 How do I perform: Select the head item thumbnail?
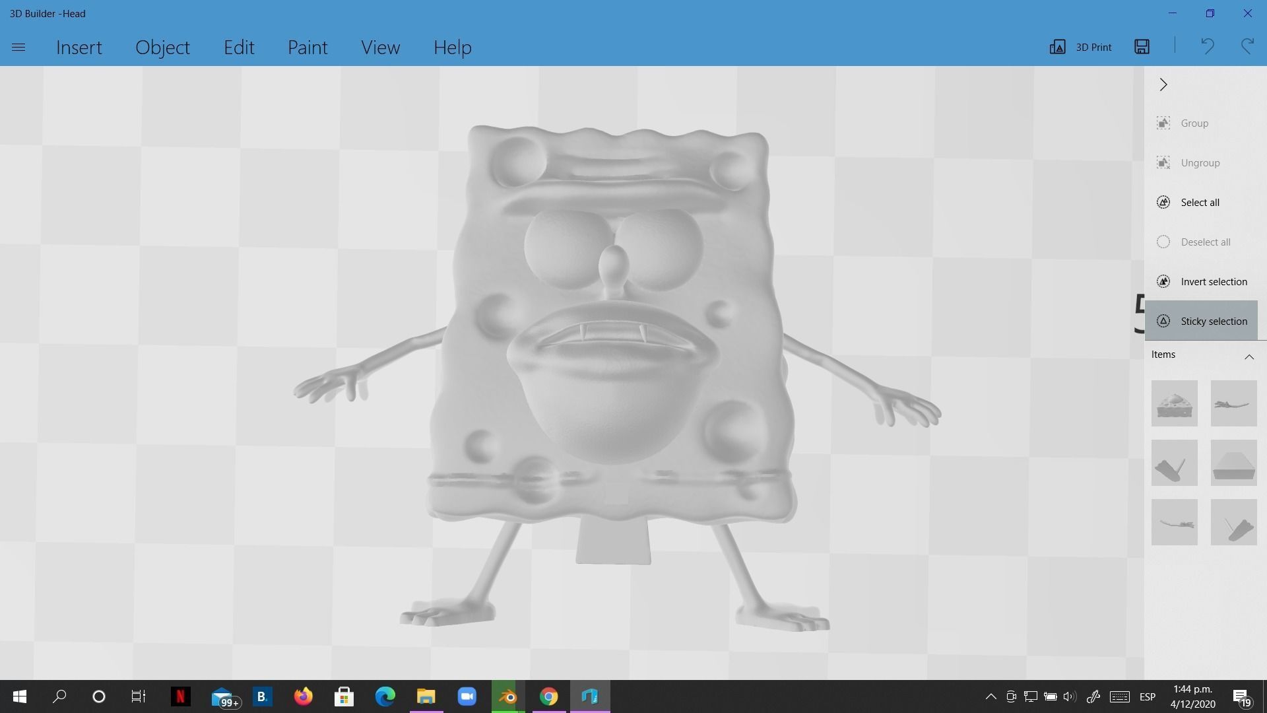(1174, 403)
